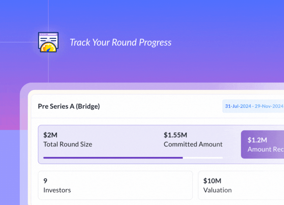This screenshot has width=284, height=205.
Task: Select the "Committed Amount" label
Action: point(193,144)
